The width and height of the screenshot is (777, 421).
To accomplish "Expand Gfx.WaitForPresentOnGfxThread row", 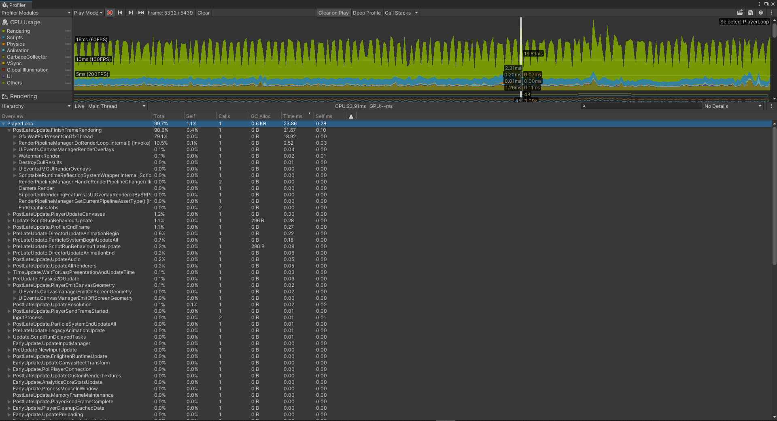I will 15,137.
